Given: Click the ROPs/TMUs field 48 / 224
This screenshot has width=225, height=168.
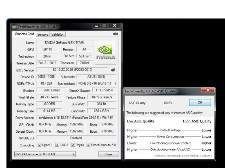Looking at the screenshot, I should 46,83.
